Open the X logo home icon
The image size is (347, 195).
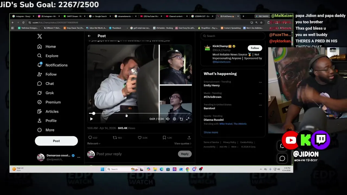click(x=40, y=36)
